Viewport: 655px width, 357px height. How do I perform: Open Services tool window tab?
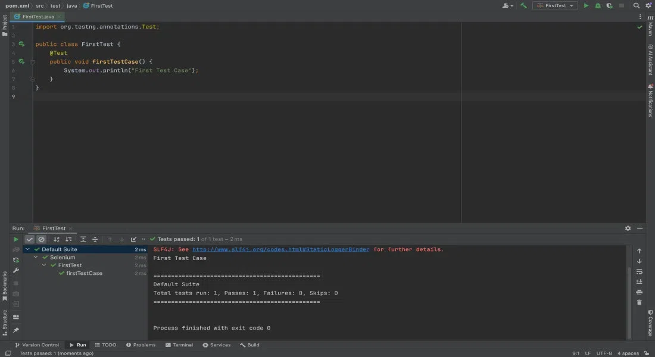click(x=216, y=345)
